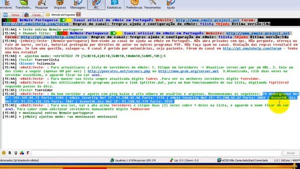Click the highlighted UsenetNL.biz text
Viewport: 300px width, 169px height.
[x=283, y=98]
